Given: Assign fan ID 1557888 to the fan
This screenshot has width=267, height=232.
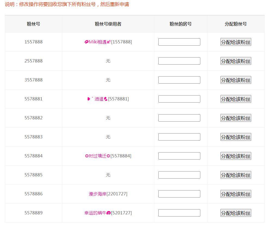Looking at the screenshot, I should coord(236,42).
